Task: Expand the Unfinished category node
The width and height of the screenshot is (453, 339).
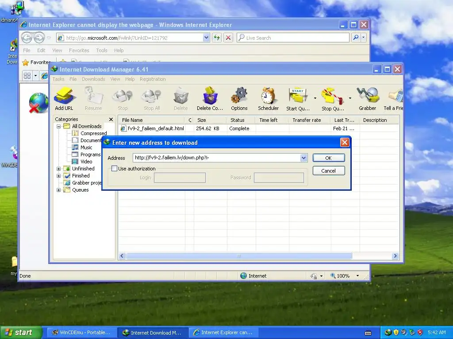Action: pos(59,169)
